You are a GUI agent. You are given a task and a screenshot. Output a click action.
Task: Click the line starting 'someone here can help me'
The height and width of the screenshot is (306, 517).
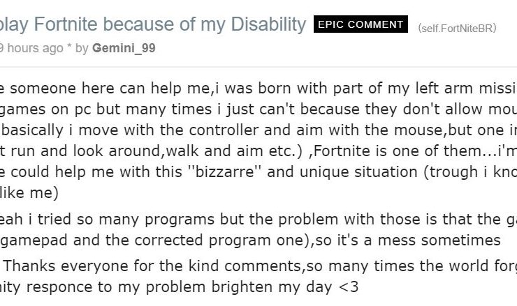tap(258, 89)
